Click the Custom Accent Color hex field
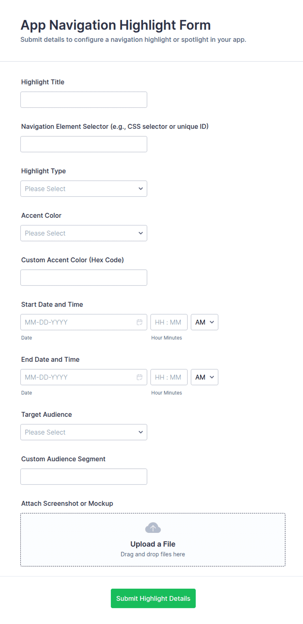This screenshot has width=303, height=624. coord(84,278)
